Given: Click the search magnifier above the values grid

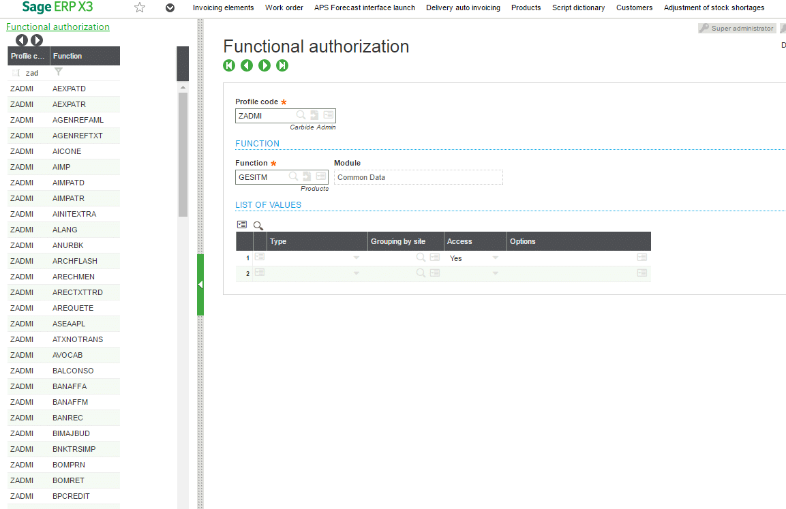Looking at the screenshot, I should pyautogui.click(x=258, y=225).
